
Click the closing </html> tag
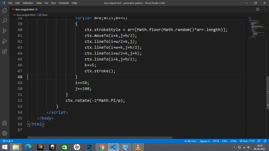[x=36, y=124]
